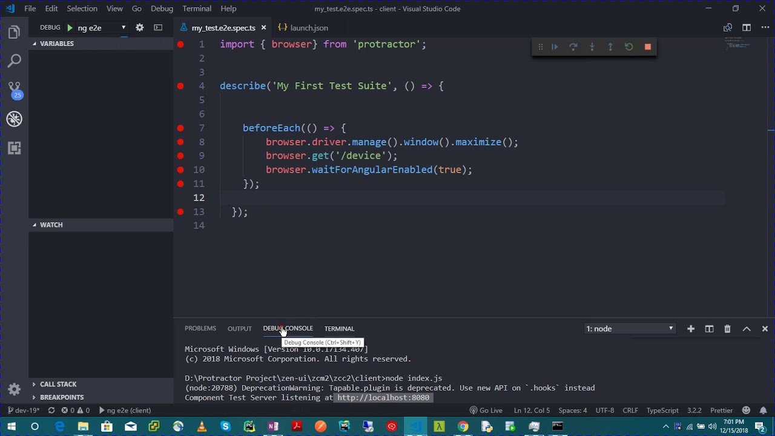Screen dimensions: 775x436
Task: Create a new terminal with plus icon
Action: click(x=690, y=329)
